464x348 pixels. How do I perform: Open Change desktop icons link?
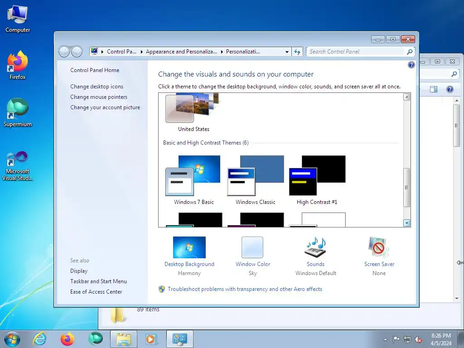coord(97,87)
